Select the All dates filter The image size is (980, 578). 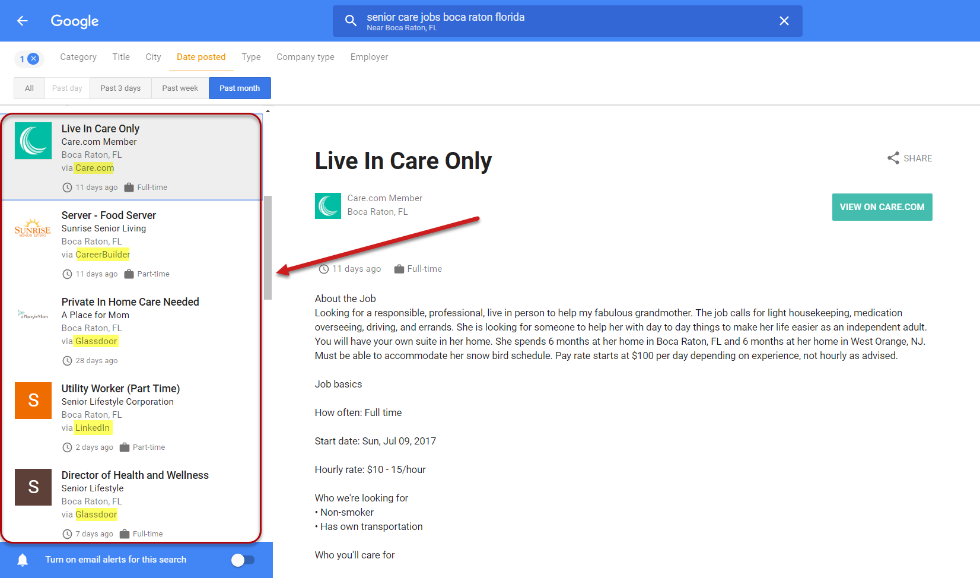pyautogui.click(x=29, y=88)
